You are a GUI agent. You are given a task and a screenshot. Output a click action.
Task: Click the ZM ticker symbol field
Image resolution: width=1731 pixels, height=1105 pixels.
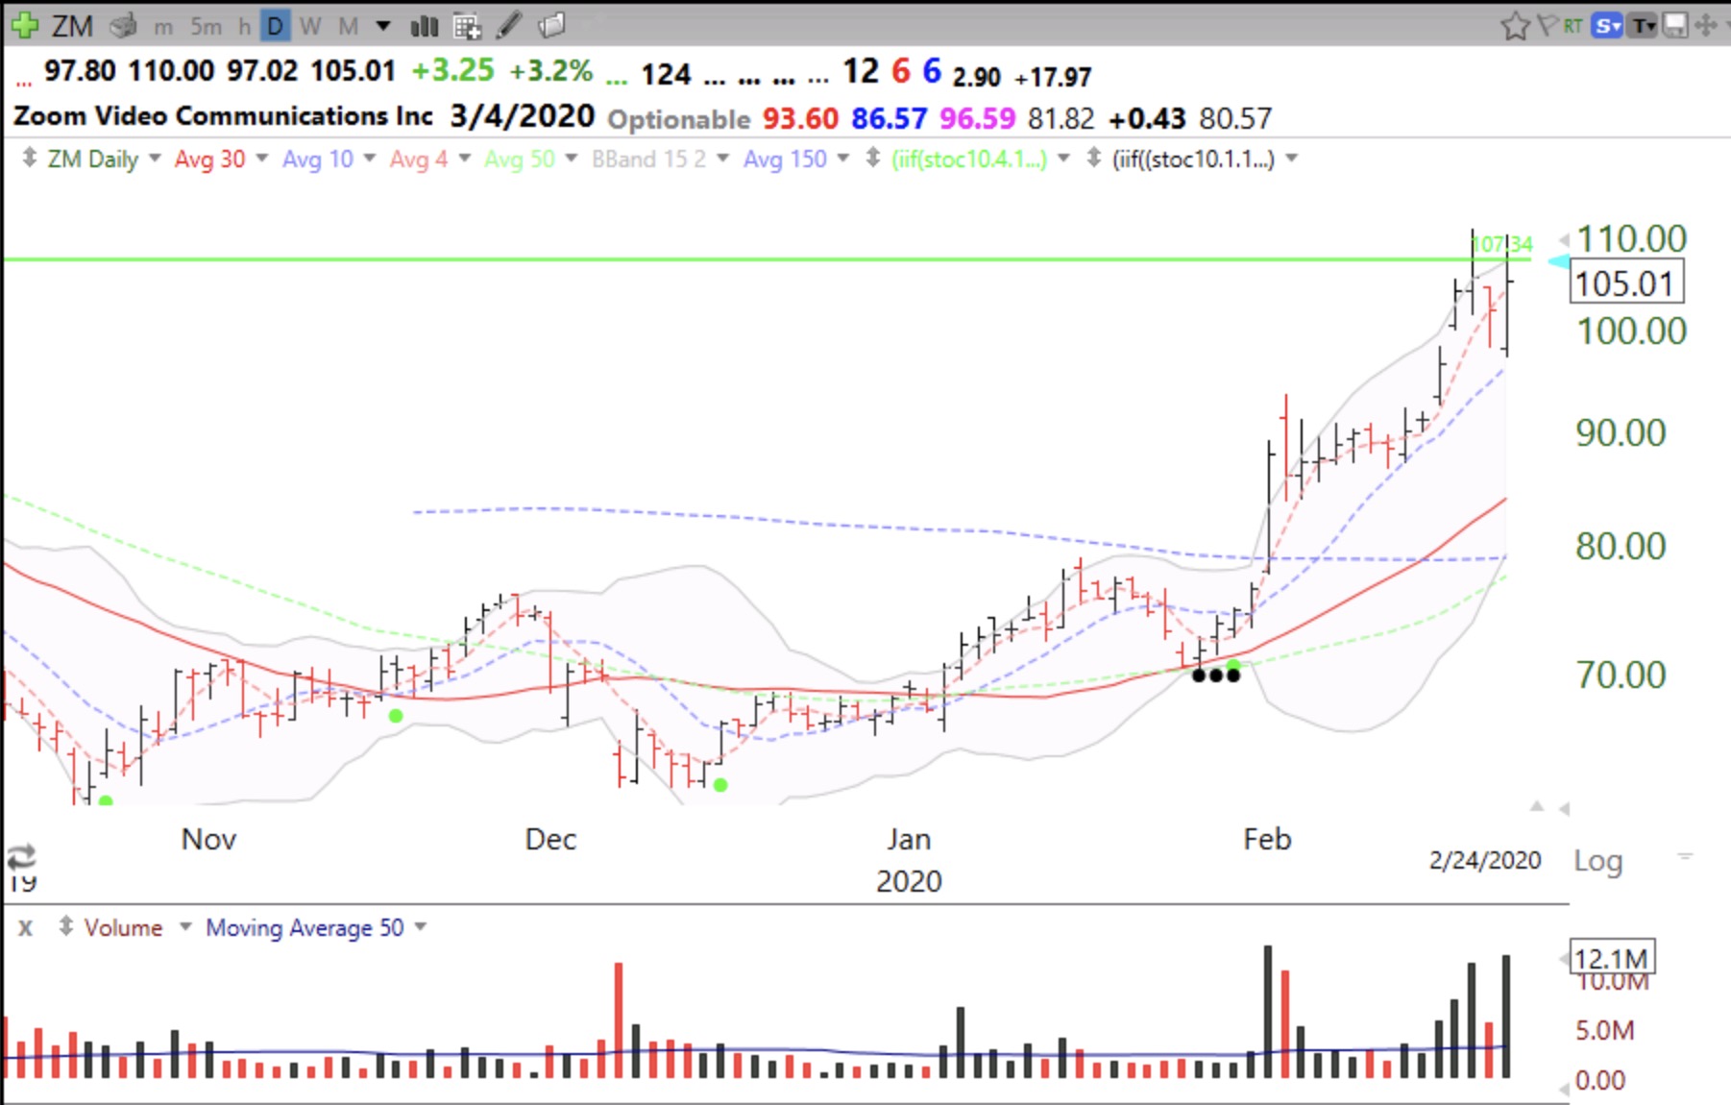72,26
